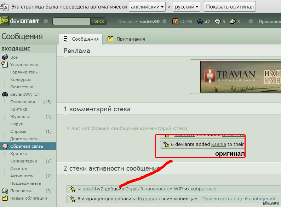This screenshot has height=207, width=281.
Task: Open the избранные link
Action: 203,189
